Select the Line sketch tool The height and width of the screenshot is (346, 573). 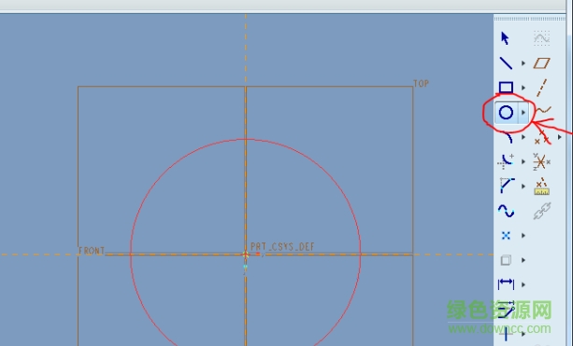pos(506,63)
